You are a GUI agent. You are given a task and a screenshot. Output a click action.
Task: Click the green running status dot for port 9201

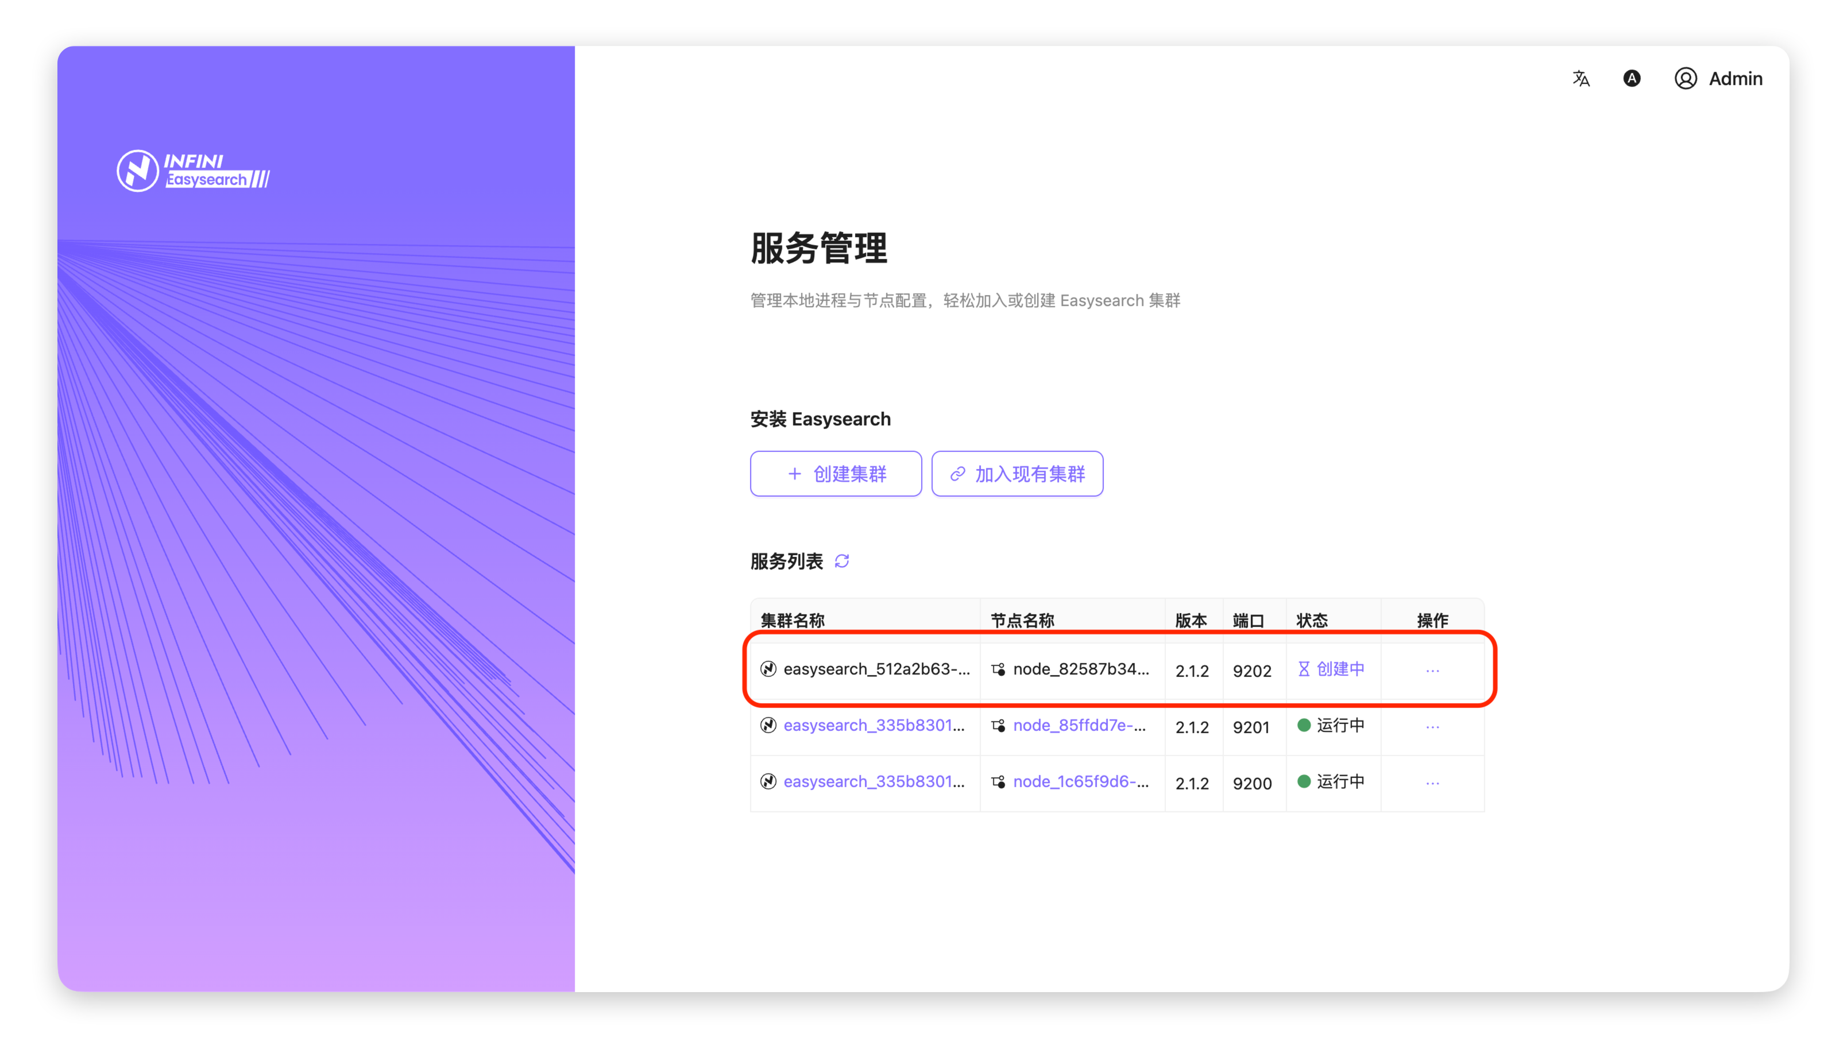click(x=1304, y=725)
